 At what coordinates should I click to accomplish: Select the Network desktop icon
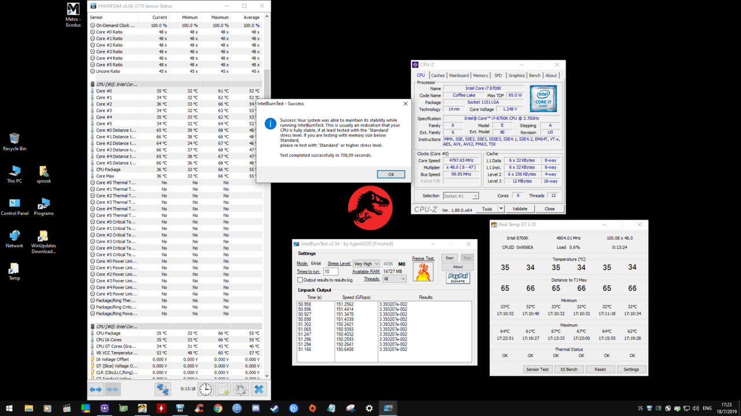pos(14,239)
